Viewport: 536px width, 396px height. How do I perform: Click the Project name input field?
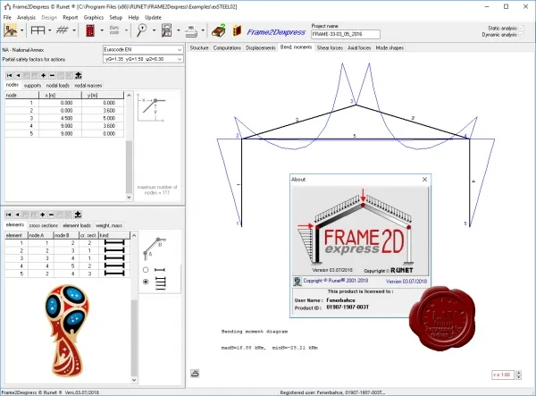tap(346, 34)
